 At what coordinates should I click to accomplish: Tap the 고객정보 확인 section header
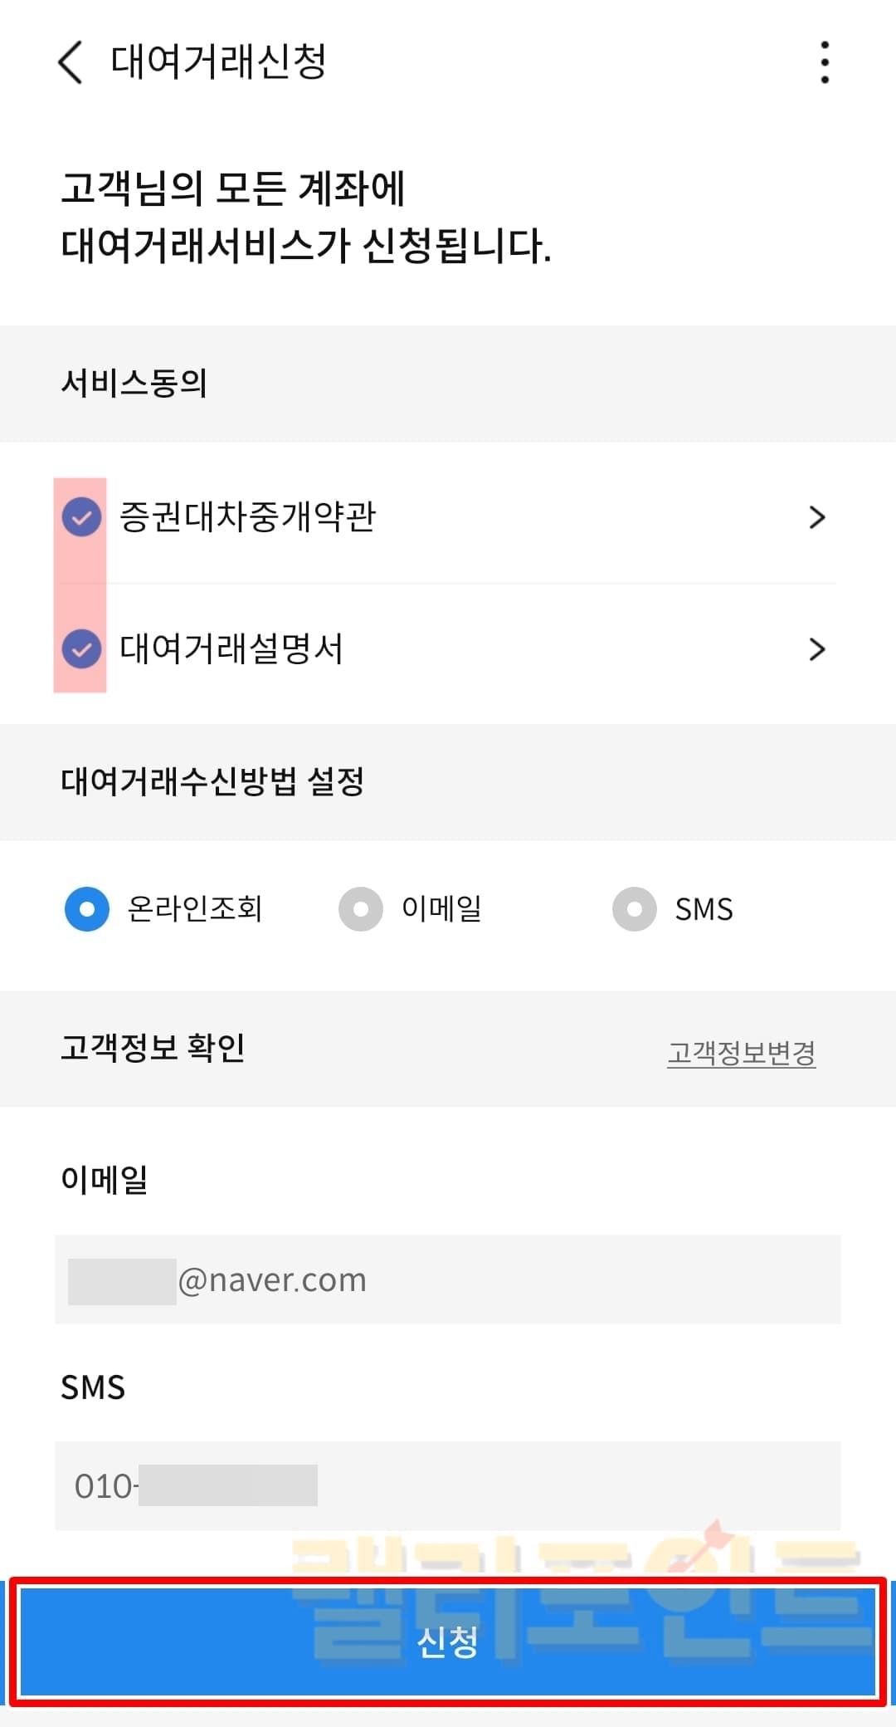click(153, 1048)
